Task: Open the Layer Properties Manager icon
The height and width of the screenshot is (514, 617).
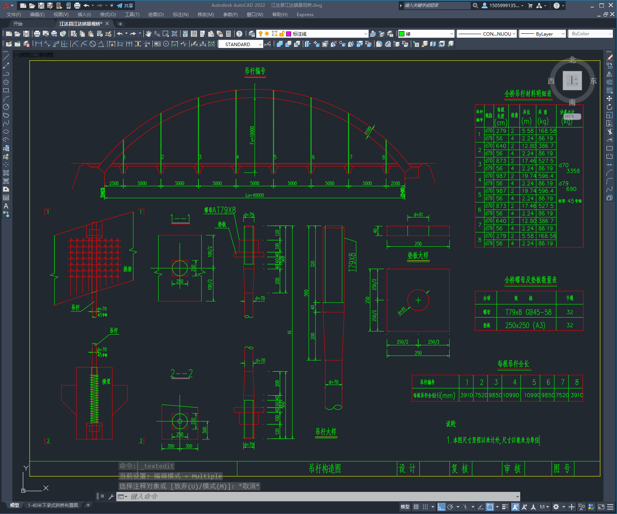Action: [x=252, y=34]
